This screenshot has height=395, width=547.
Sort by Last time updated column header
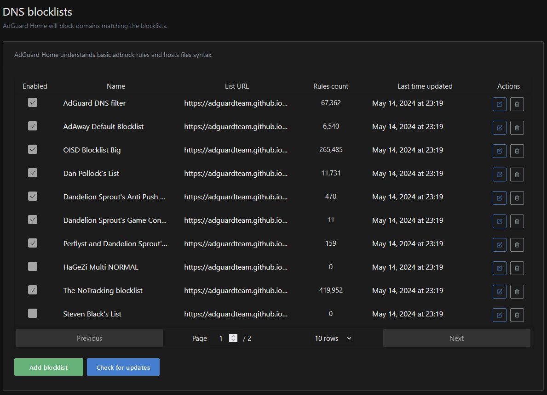(425, 86)
